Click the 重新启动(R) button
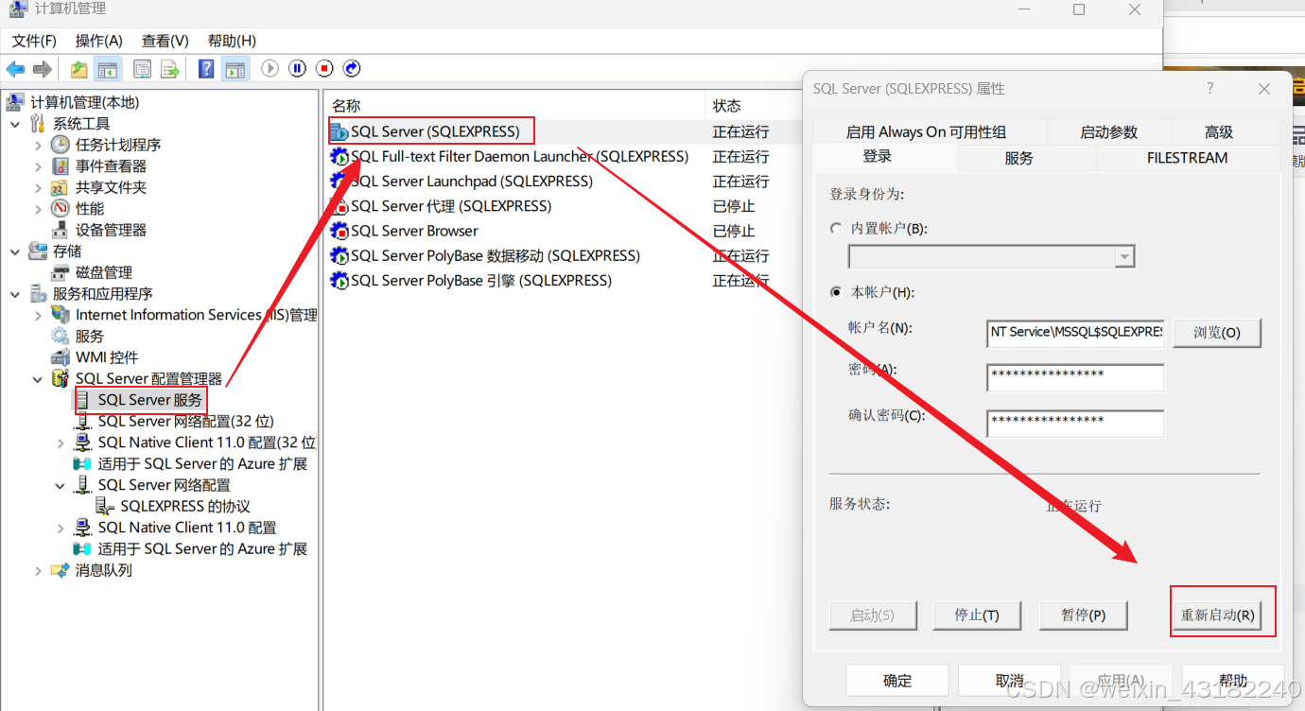The image size is (1305, 711). (x=1218, y=615)
